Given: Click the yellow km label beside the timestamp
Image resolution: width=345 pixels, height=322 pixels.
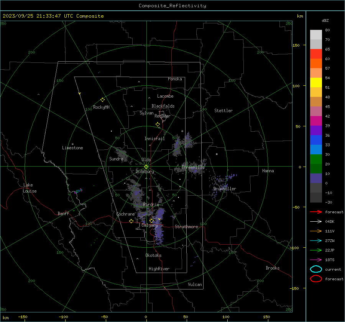Looking at the screenshot, I should (x=300, y=16).
